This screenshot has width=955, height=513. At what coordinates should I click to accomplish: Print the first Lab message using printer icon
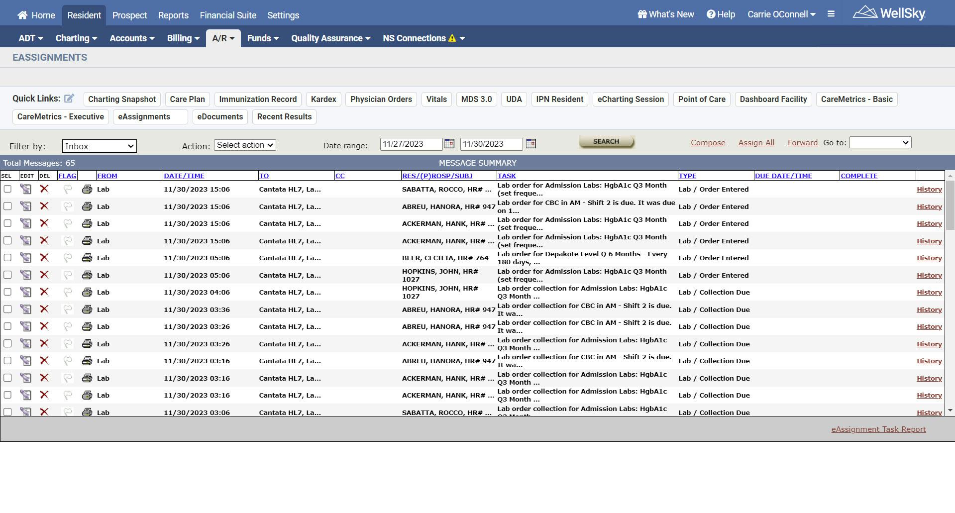click(x=87, y=189)
